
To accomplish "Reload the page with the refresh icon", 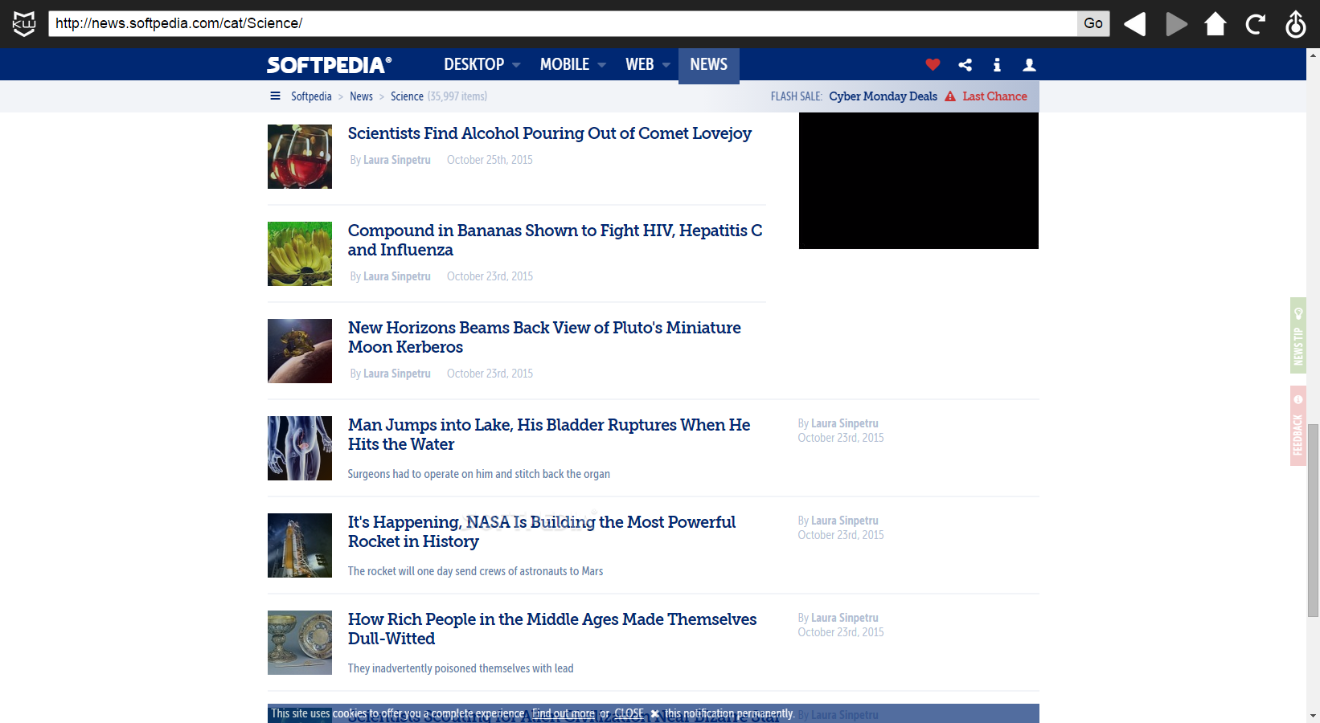I will (1256, 24).
